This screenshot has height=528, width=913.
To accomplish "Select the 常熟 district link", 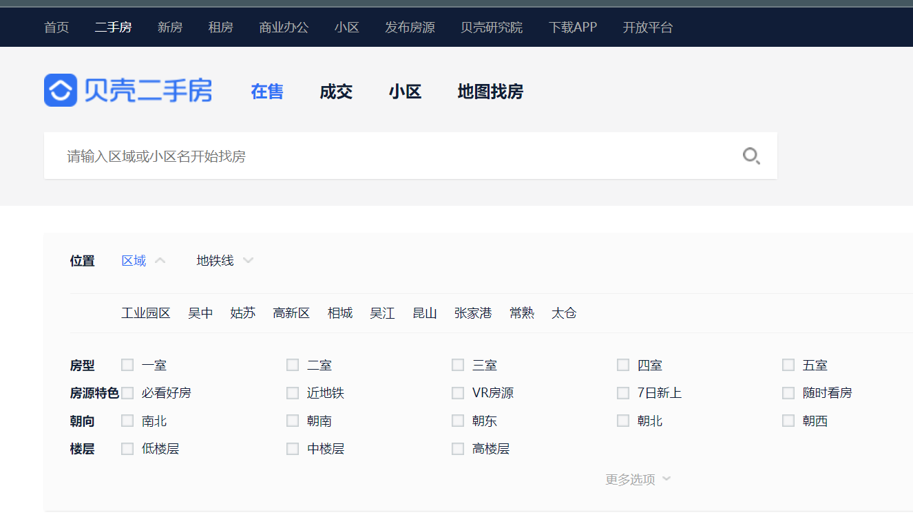I will 522,313.
